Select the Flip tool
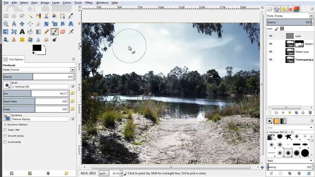 (x=6, y=31)
